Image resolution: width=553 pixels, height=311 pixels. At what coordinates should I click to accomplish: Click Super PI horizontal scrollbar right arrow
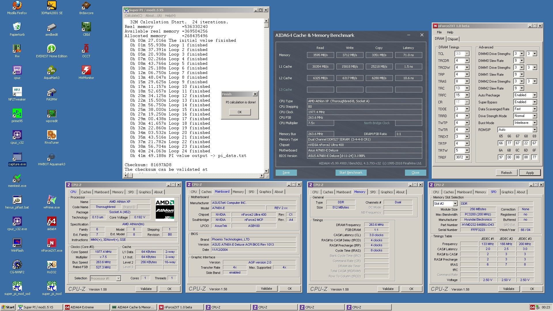pos(262,175)
